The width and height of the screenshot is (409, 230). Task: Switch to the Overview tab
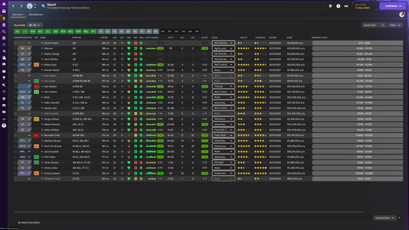[19, 15]
